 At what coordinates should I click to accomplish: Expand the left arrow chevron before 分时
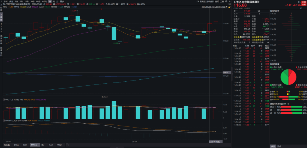click(2, 1)
